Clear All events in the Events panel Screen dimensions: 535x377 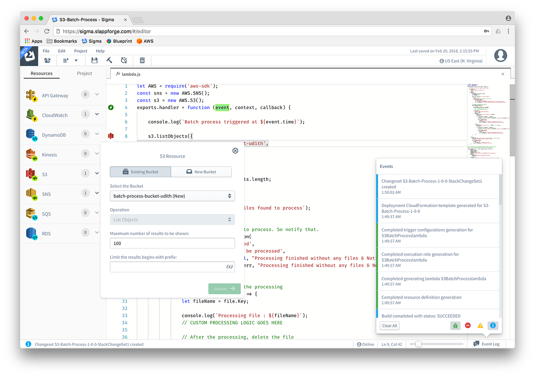click(389, 325)
